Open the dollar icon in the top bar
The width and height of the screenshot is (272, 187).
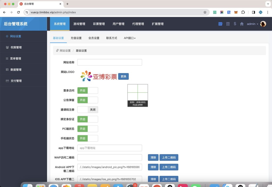click(235, 24)
